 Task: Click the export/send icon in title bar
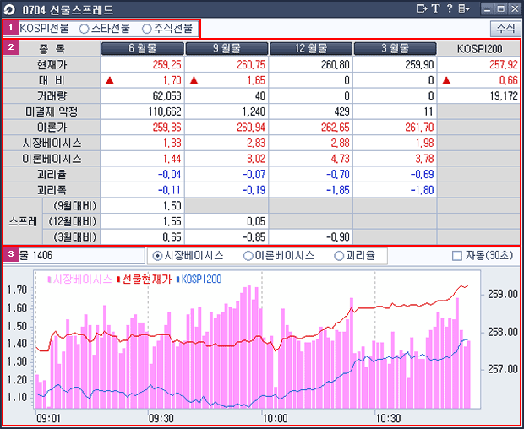(x=422, y=8)
